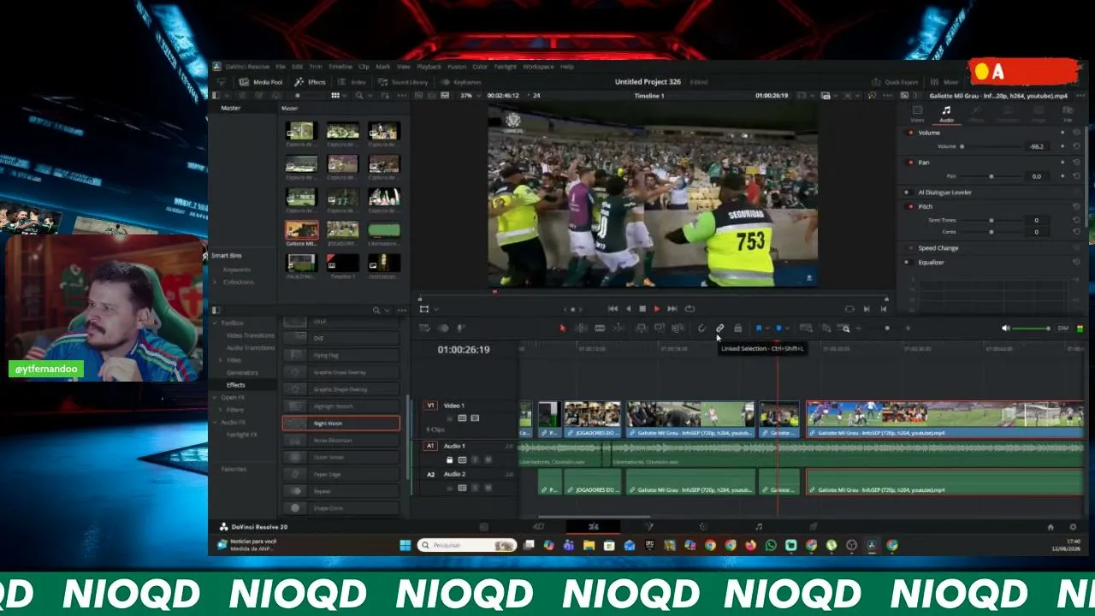Toggle the Effects panel button
Screen dimensions: 1095x616
310,82
